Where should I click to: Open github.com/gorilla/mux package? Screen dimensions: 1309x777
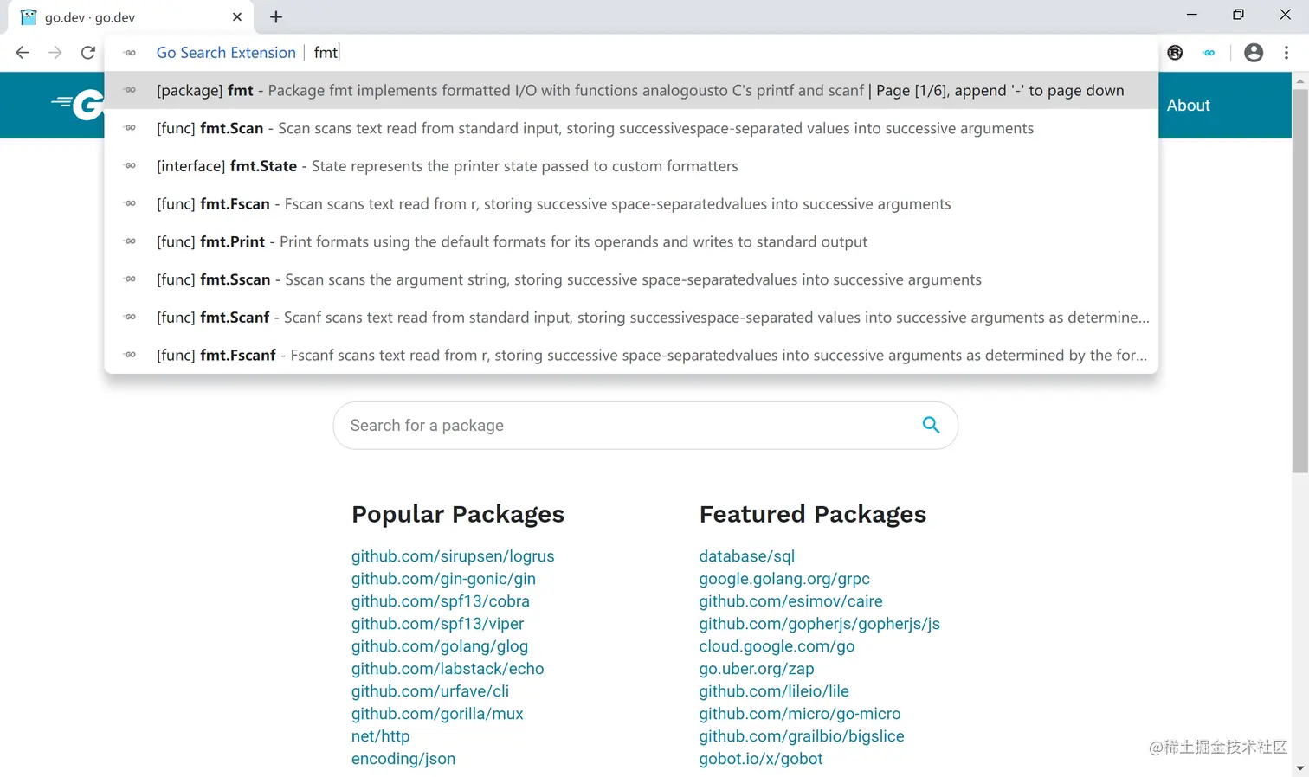coord(437,714)
